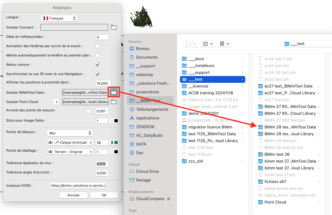Open the Langue dropdown showing Français
This screenshot has height=215, width=332.
click(59, 18)
